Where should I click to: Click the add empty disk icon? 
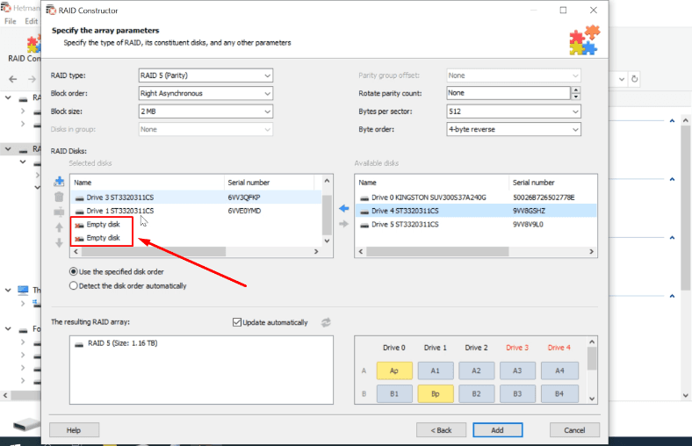[x=59, y=212]
